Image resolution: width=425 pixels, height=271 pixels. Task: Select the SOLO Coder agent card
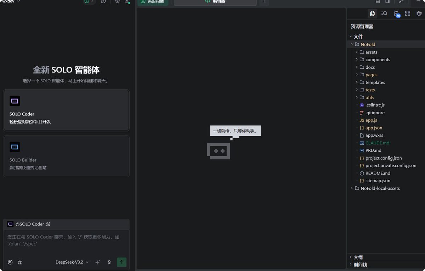point(66,110)
